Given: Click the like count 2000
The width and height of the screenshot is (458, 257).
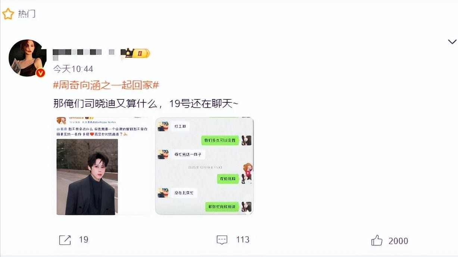Looking at the screenshot, I should 398,241.
